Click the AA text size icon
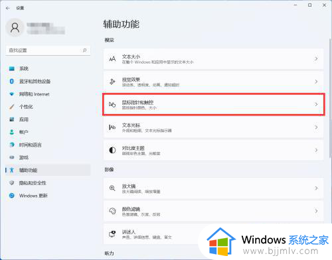 (112, 59)
